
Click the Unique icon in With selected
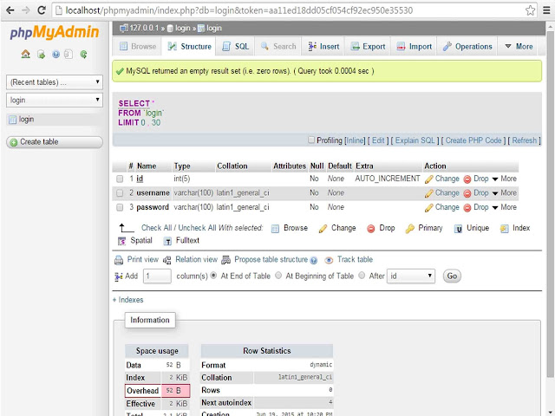458,229
